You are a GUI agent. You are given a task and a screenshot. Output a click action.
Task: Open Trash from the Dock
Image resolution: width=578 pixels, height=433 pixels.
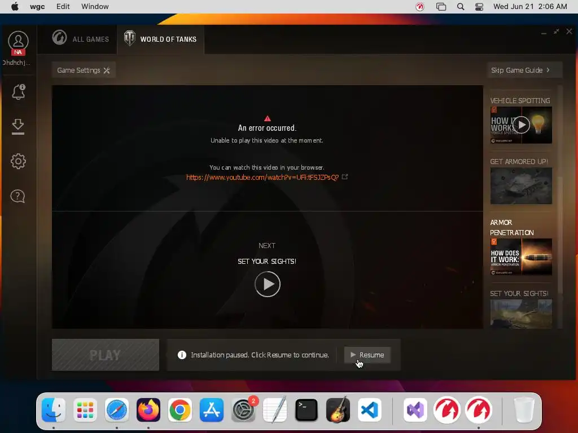coord(524,410)
